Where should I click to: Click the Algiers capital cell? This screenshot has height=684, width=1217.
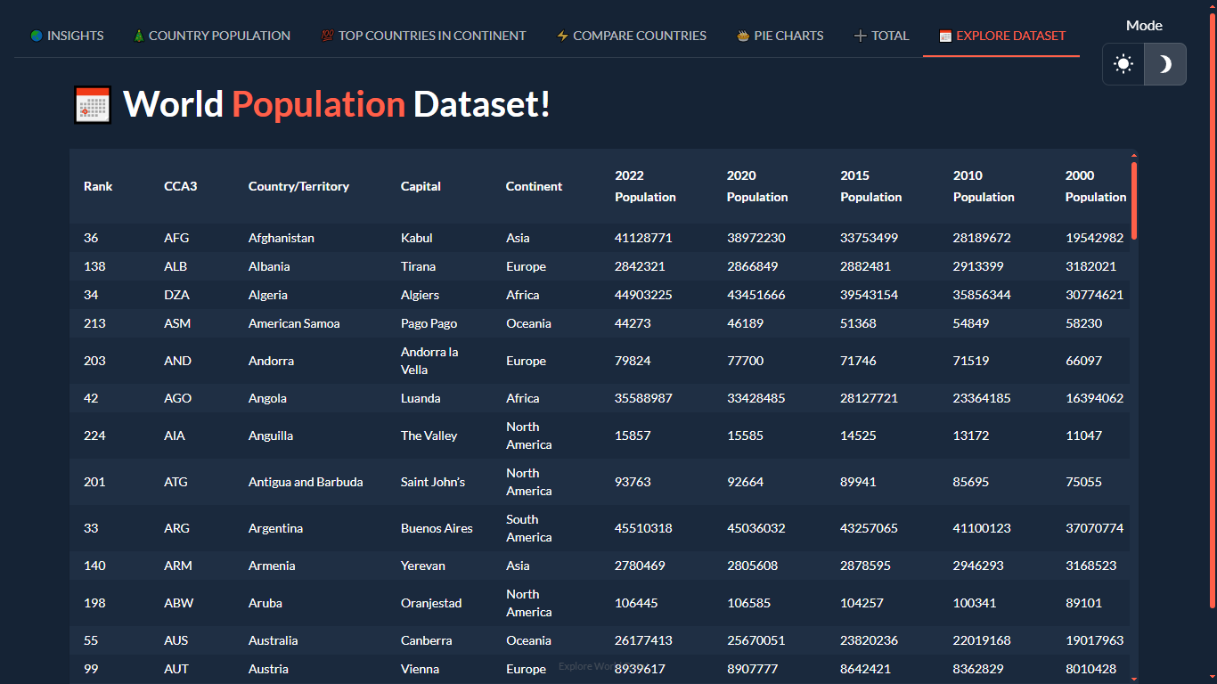tap(420, 295)
